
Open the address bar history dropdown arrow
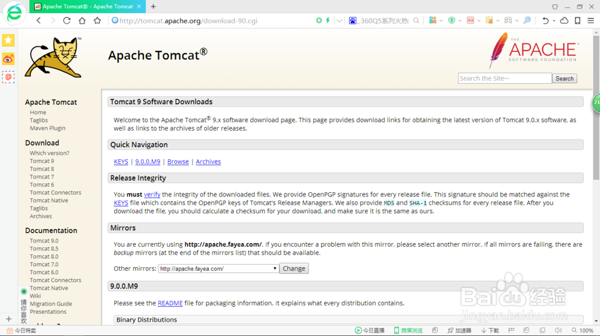point(340,20)
